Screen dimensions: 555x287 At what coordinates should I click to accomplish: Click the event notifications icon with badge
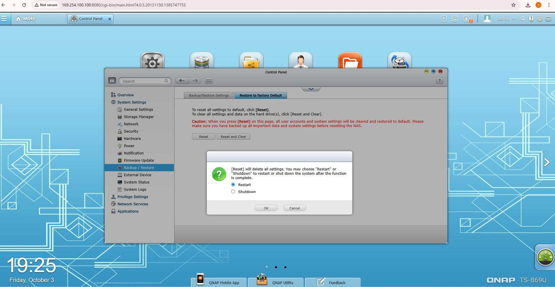point(467,19)
